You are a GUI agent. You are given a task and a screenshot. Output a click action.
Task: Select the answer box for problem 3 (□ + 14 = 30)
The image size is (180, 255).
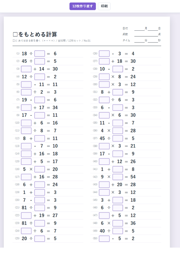pos(26,69)
